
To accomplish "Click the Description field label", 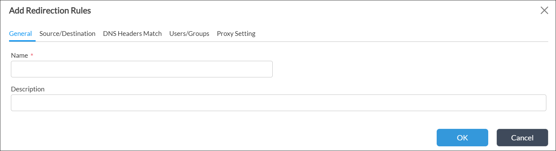I will coord(27,89).
